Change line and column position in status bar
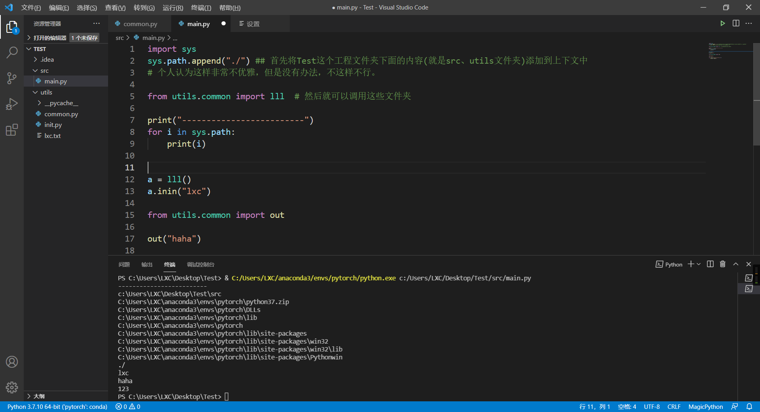 pos(595,406)
